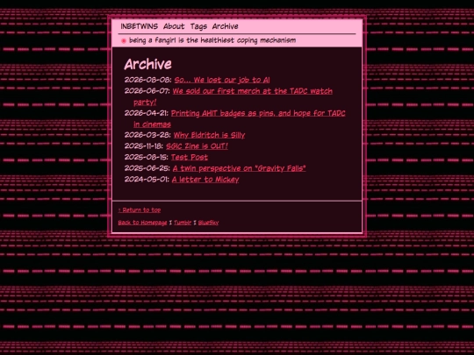Open the Tags page

point(198,27)
